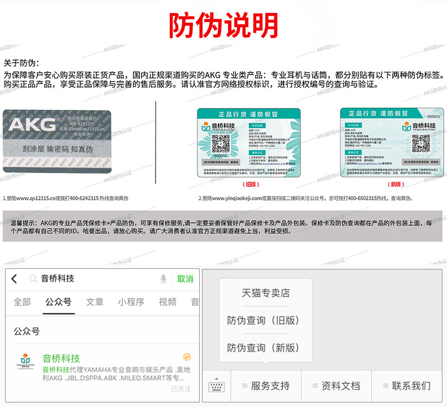
Task: Open the 资料文档 bottom menu
Action: [x=337, y=386]
